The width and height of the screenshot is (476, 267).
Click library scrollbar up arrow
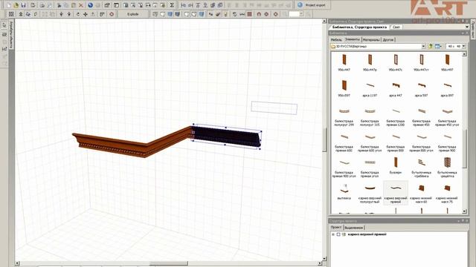(x=464, y=54)
